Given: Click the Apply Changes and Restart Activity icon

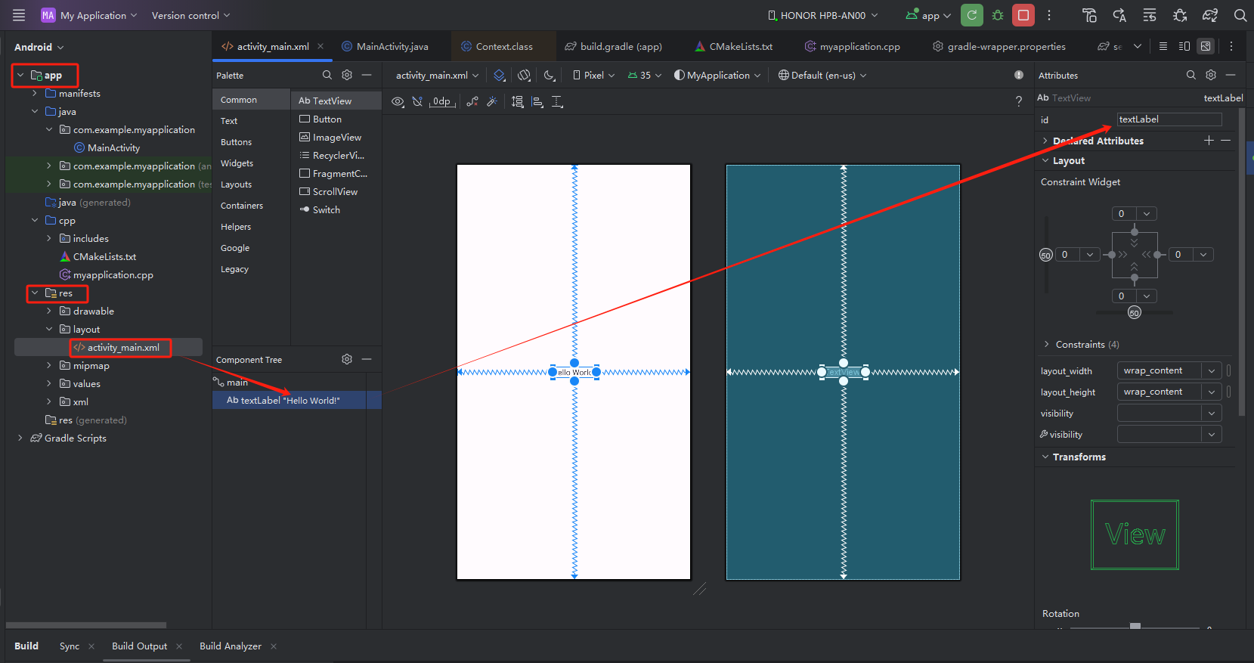Looking at the screenshot, I should (x=1119, y=15).
